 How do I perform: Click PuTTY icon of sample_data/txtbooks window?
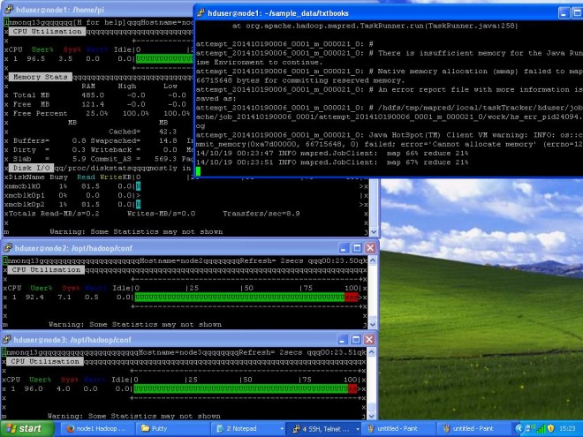[202, 13]
